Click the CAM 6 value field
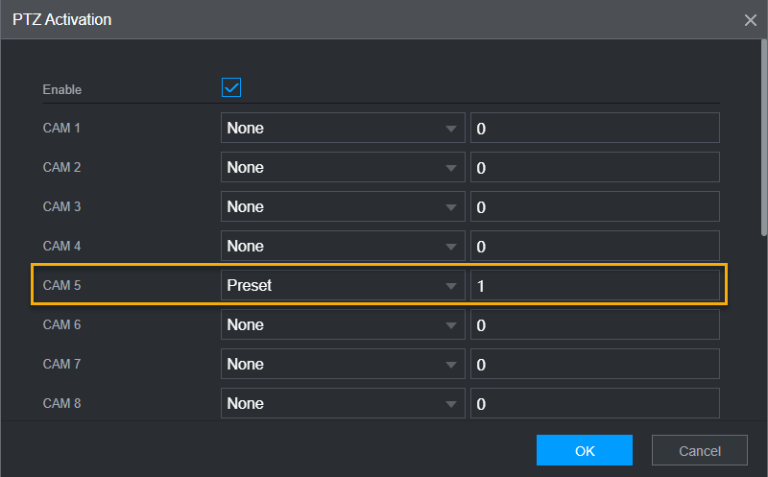Screen dimensions: 768x477 [x=594, y=324]
